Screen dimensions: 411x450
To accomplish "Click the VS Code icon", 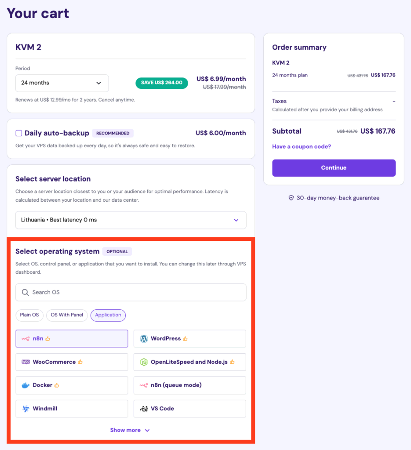I will [x=144, y=409].
